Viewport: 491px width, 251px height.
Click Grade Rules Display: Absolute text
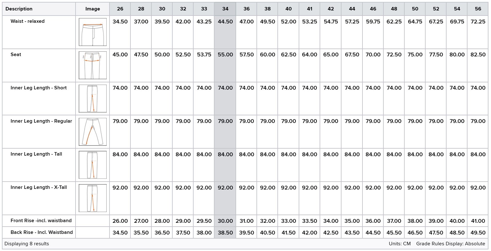tap(450, 244)
